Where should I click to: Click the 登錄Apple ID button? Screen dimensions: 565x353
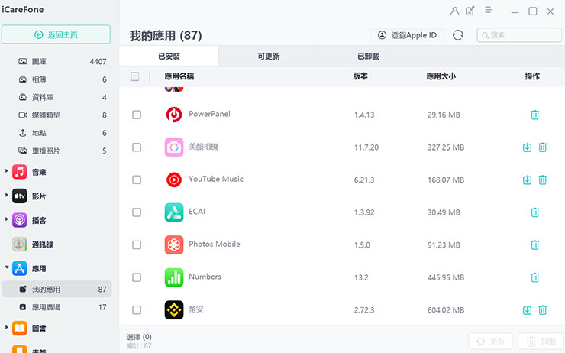coord(407,35)
